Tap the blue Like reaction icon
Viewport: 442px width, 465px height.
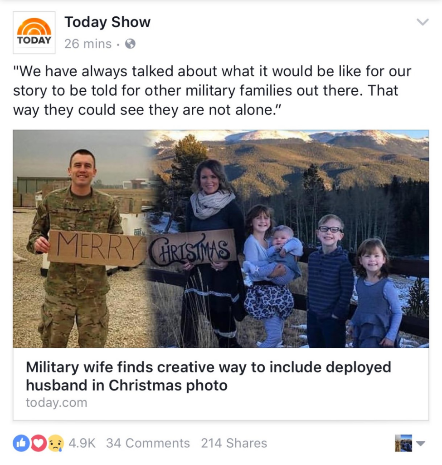pyautogui.click(x=21, y=443)
